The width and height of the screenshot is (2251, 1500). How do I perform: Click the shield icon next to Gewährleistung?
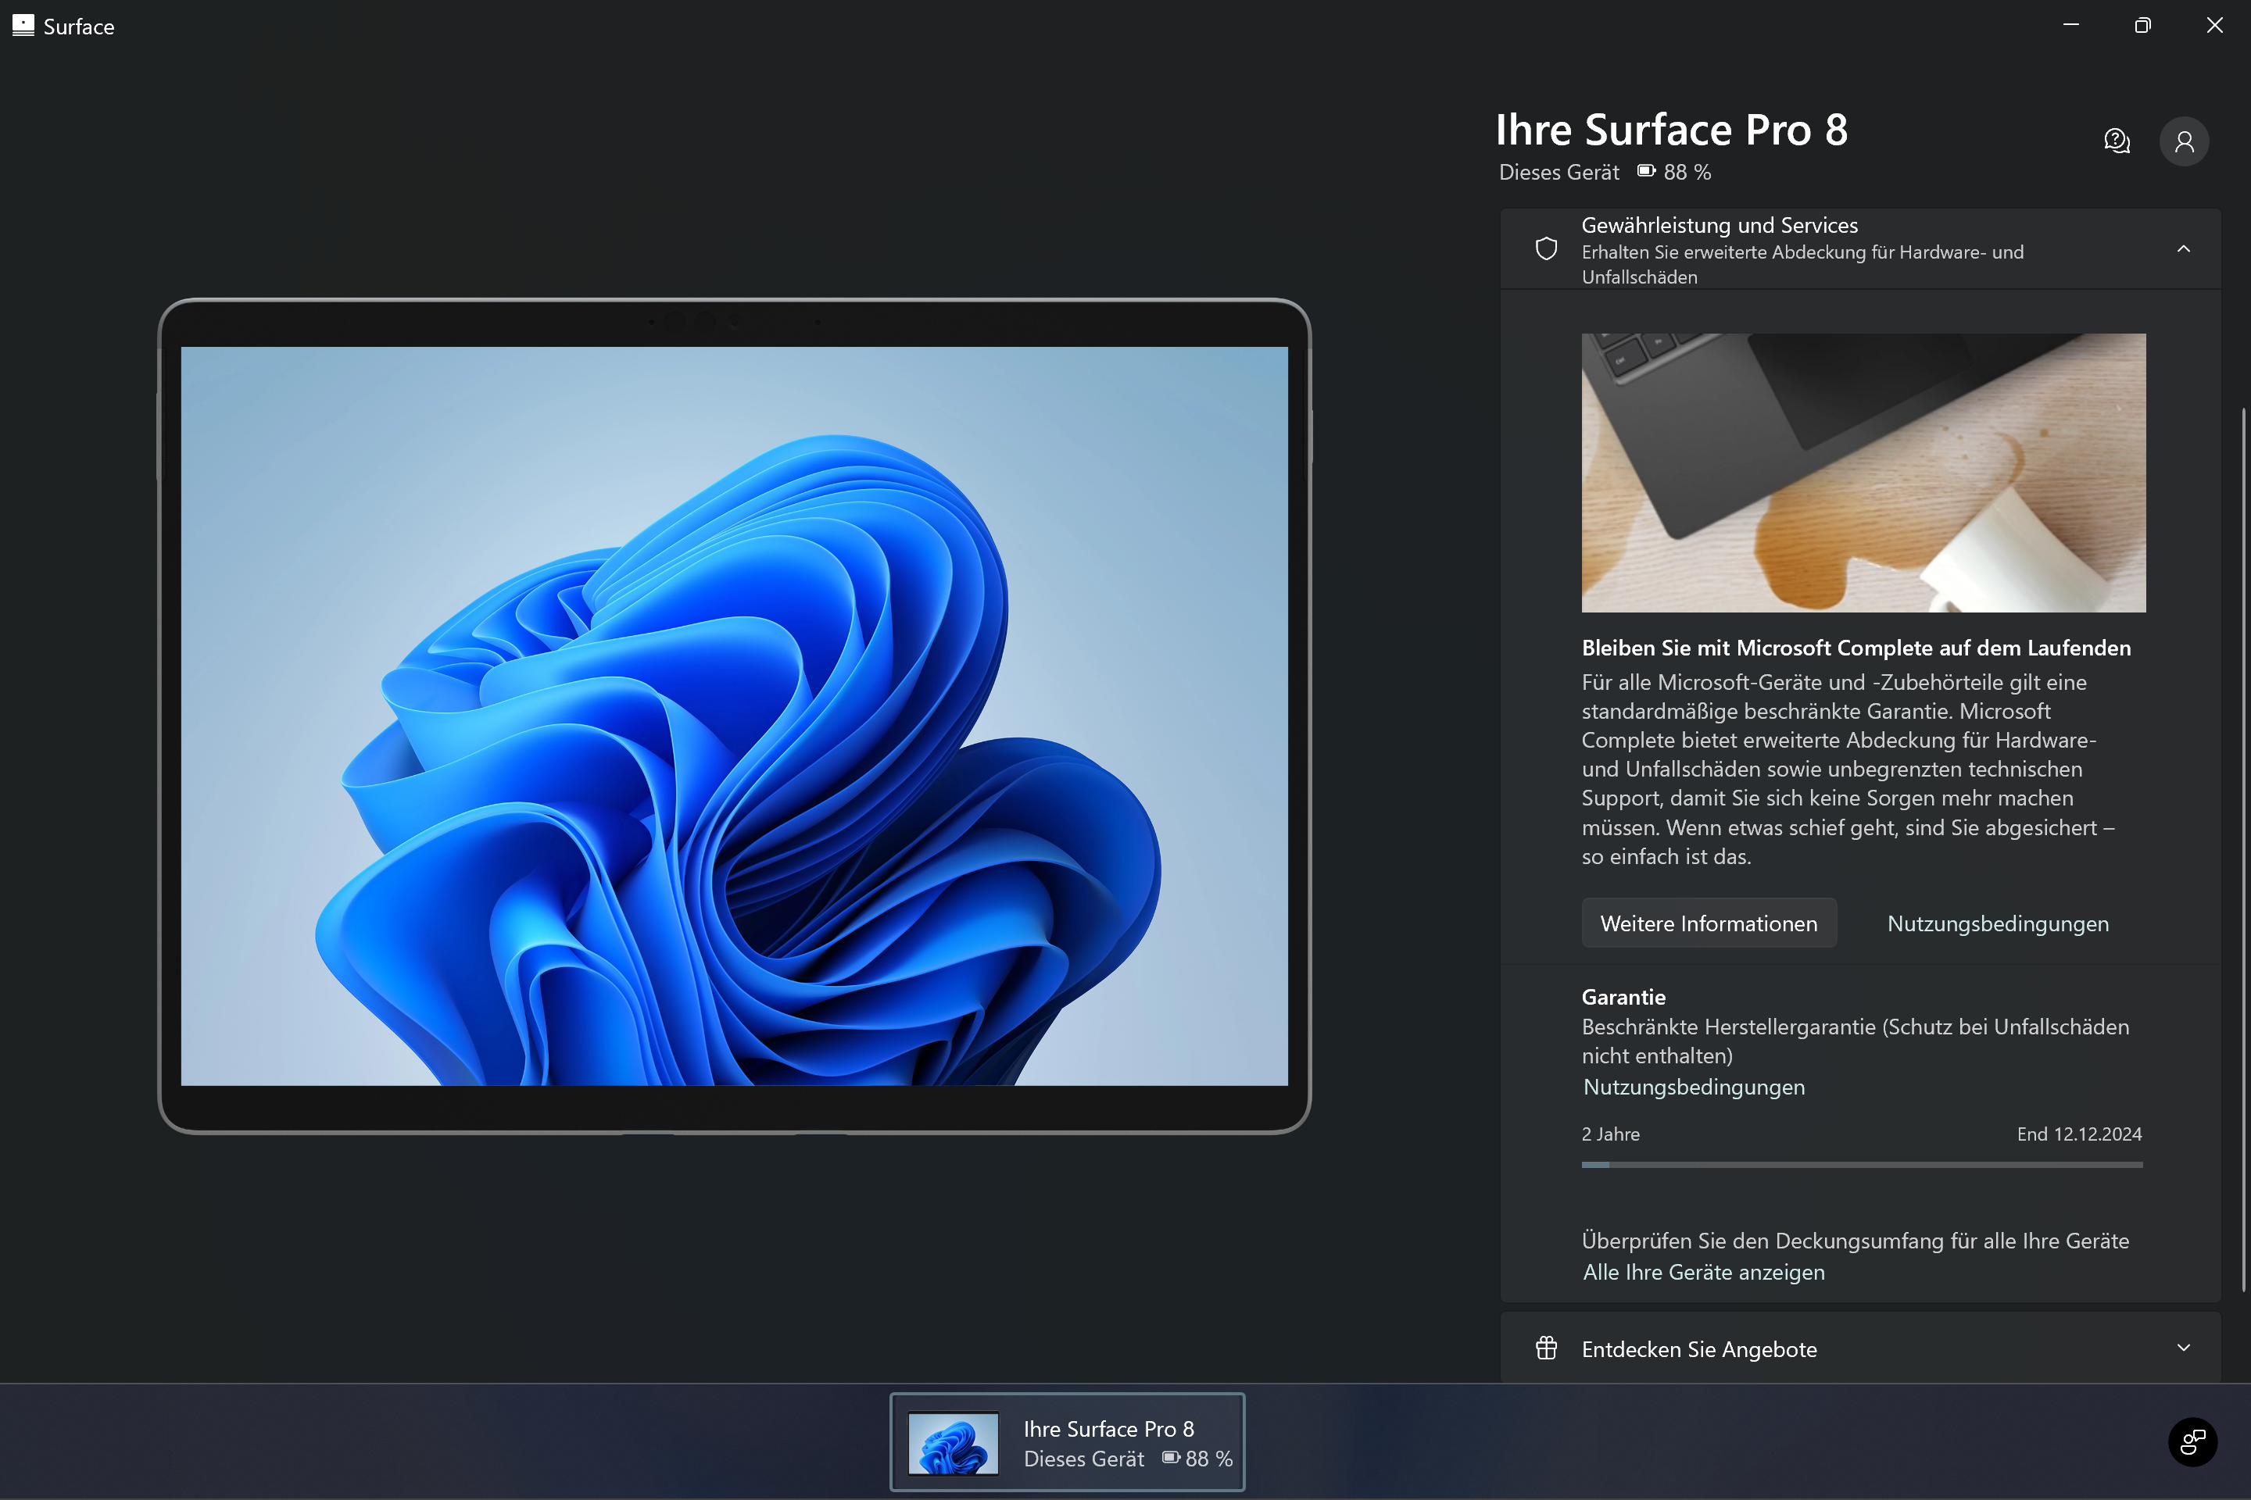pyautogui.click(x=1546, y=248)
